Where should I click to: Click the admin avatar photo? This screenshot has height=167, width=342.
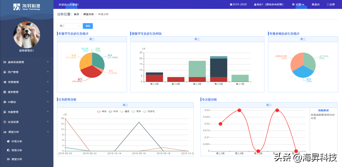point(27,35)
